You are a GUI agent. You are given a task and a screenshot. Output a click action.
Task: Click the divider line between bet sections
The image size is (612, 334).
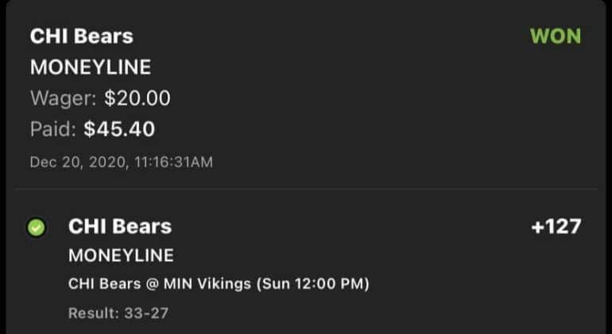pos(306,189)
